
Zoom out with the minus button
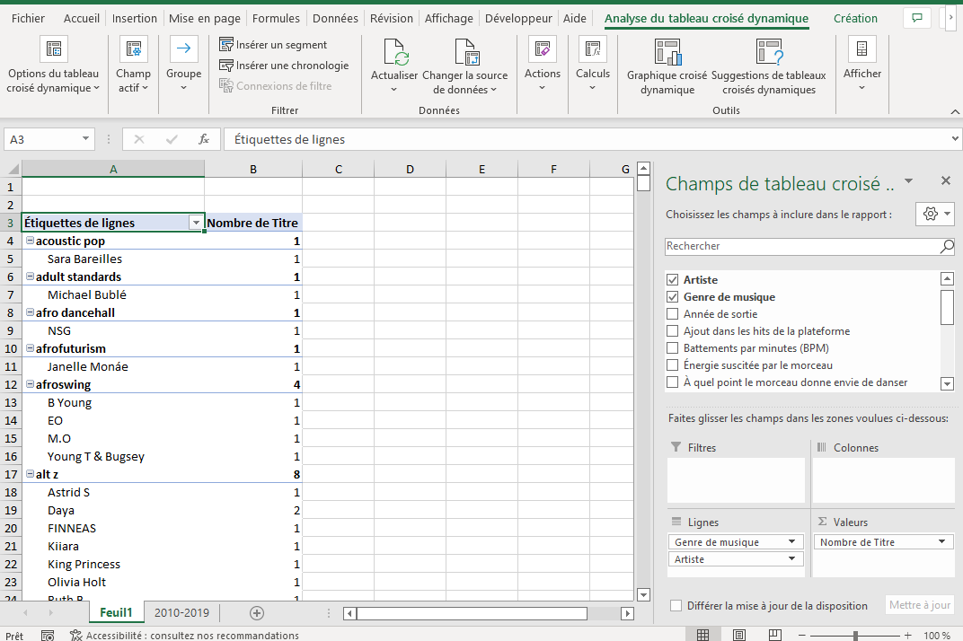[801, 636]
